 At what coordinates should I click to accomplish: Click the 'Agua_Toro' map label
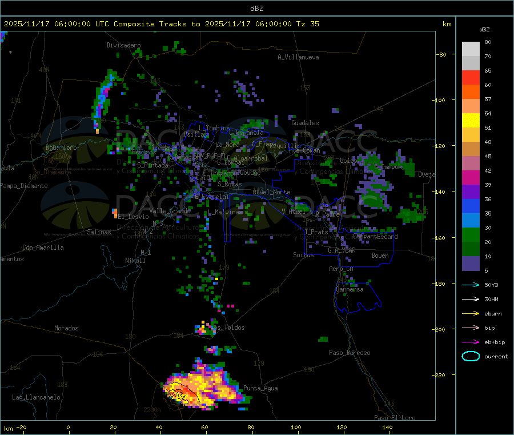61,147
